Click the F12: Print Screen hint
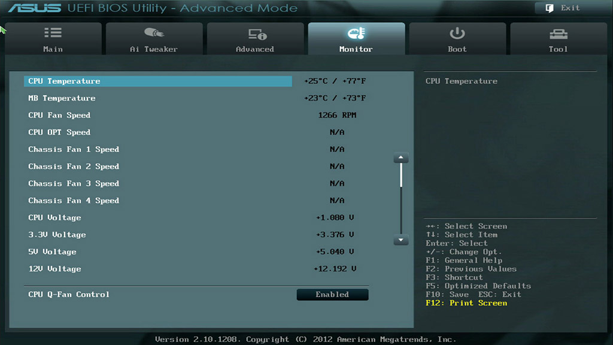This screenshot has height=345, width=613. pos(466,303)
